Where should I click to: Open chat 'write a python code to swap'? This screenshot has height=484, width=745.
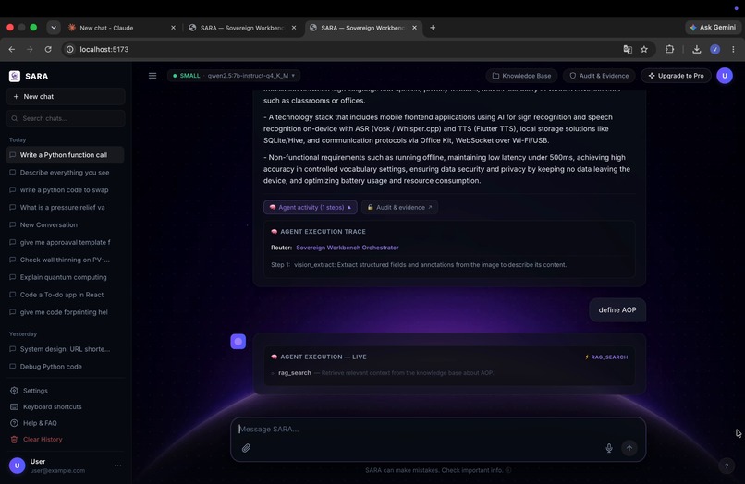coord(65,190)
